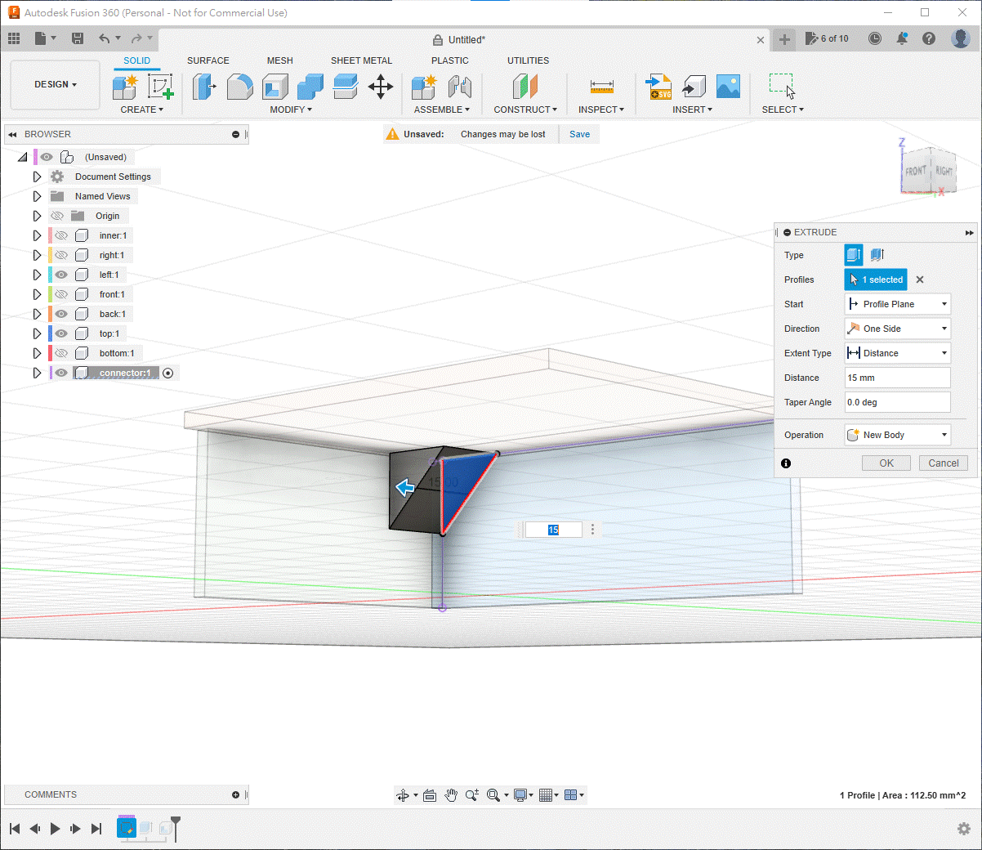The image size is (982, 850).
Task: Switch to the Sheet Metal tab
Action: pyautogui.click(x=361, y=60)
